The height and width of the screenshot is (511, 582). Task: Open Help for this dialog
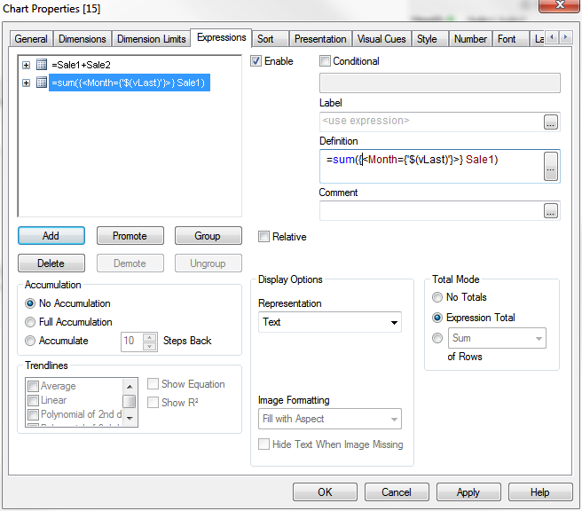click(540, 492)
